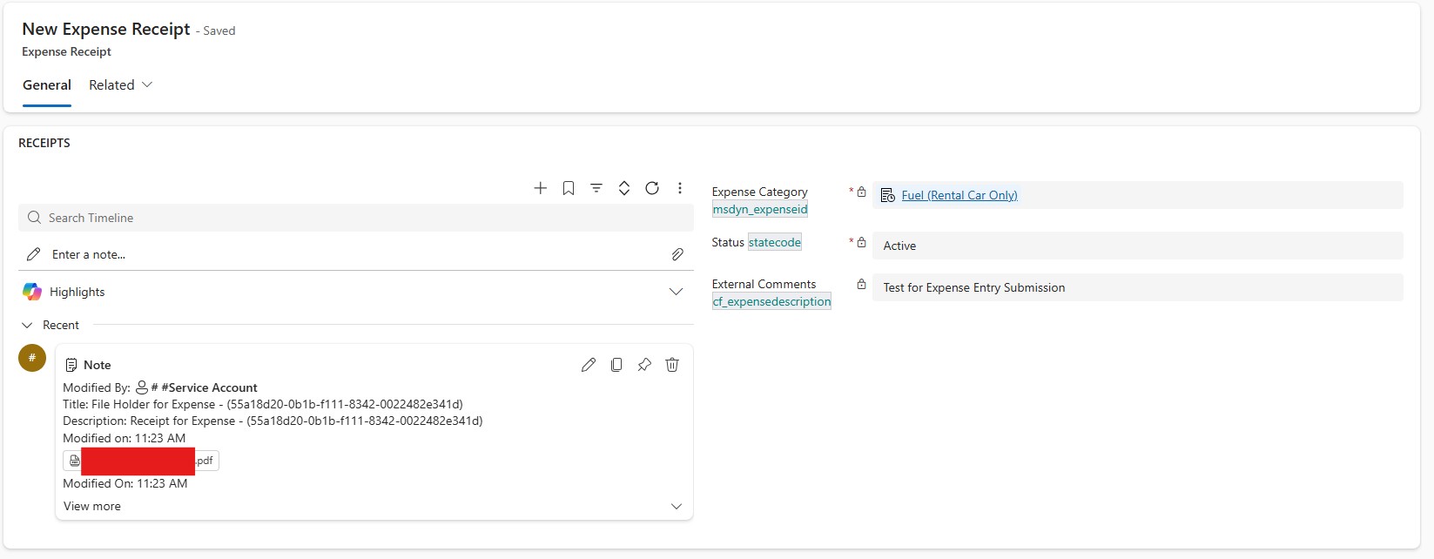Image resolution: width=1434 pixels, height=559 pixels.
Task: Delete the note with the trash icon
Action: tap(672, 365)
